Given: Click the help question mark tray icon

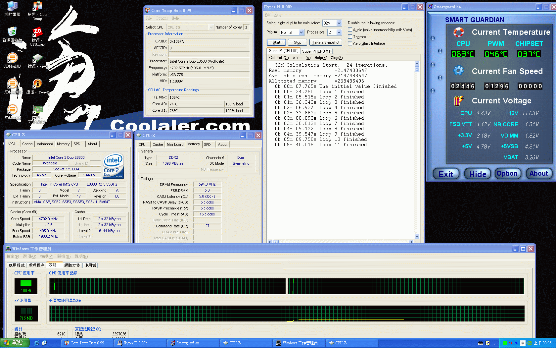Looking at the screenshot, I should click(x=487, y=343).
